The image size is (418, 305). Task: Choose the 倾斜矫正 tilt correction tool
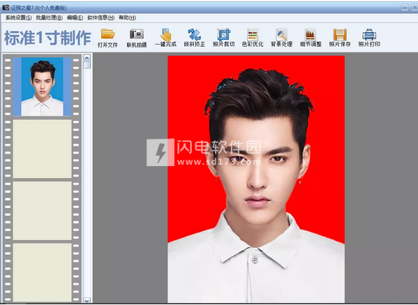point(194,34)
